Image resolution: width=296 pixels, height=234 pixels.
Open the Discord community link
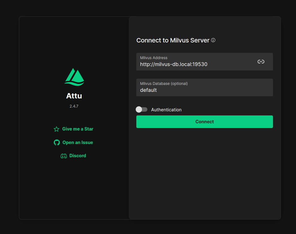point(77,155)
